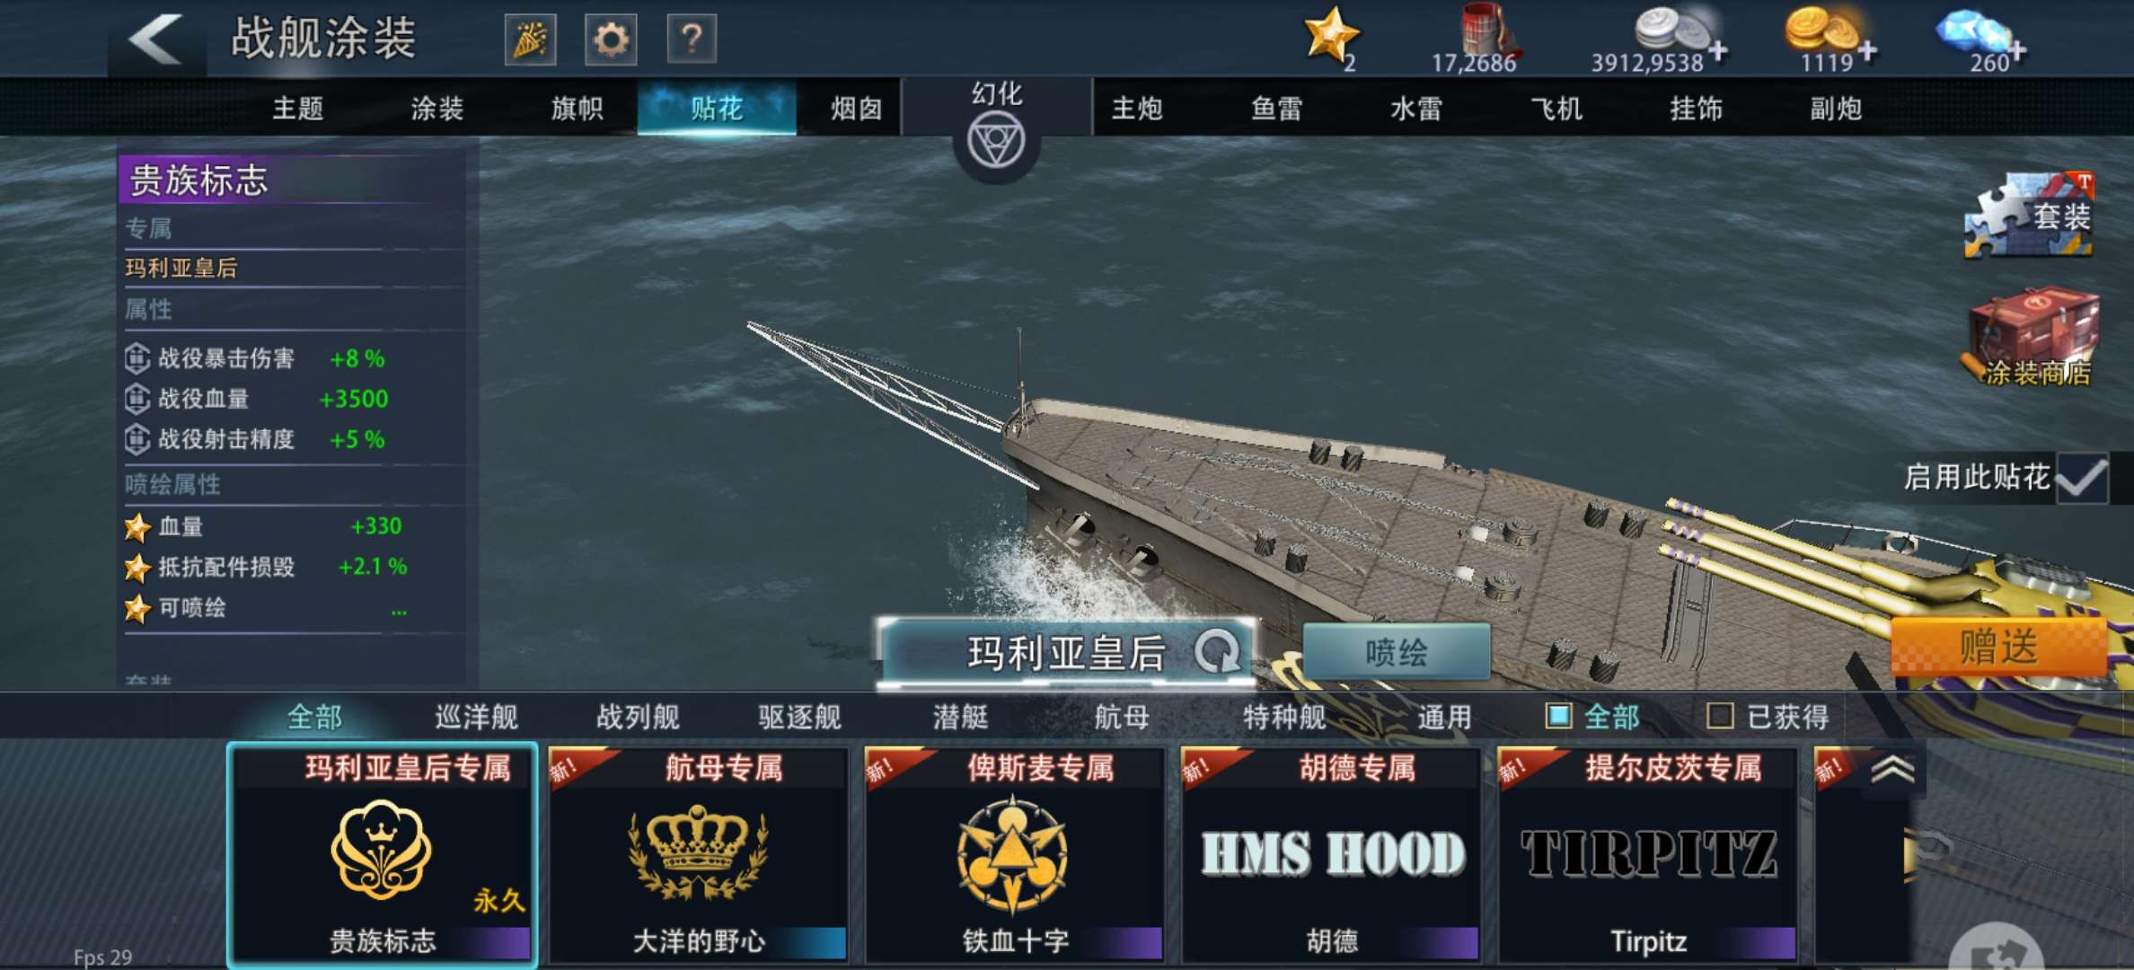Image resolution: width=2134 pixels, height=970 pixels.
Task: Tap the 幻化 transmog emblem icon
Action: [x=996, y=142]
